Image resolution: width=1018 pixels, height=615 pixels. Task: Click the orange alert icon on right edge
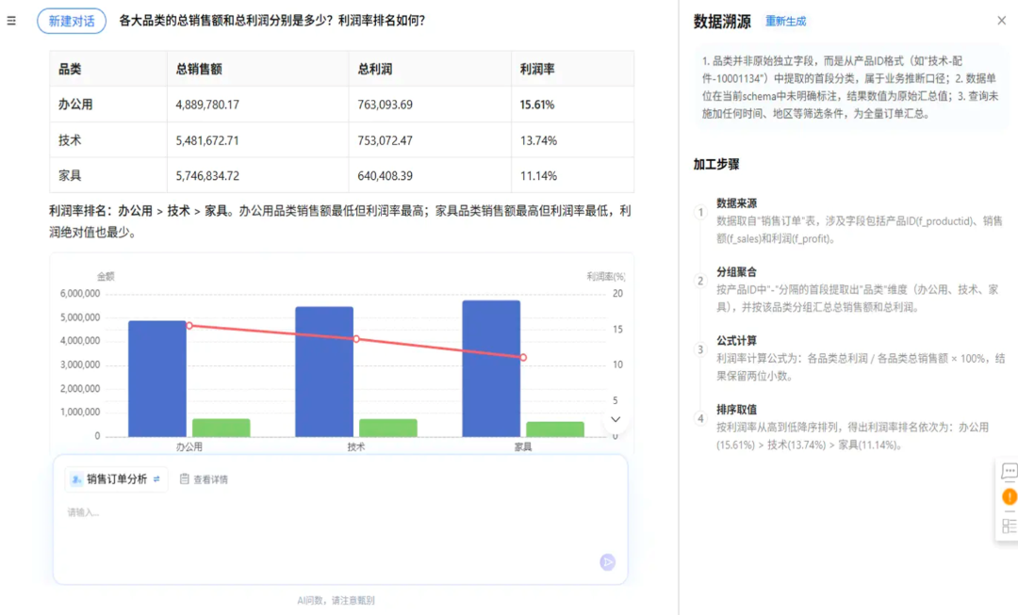tap(1010, 497)
